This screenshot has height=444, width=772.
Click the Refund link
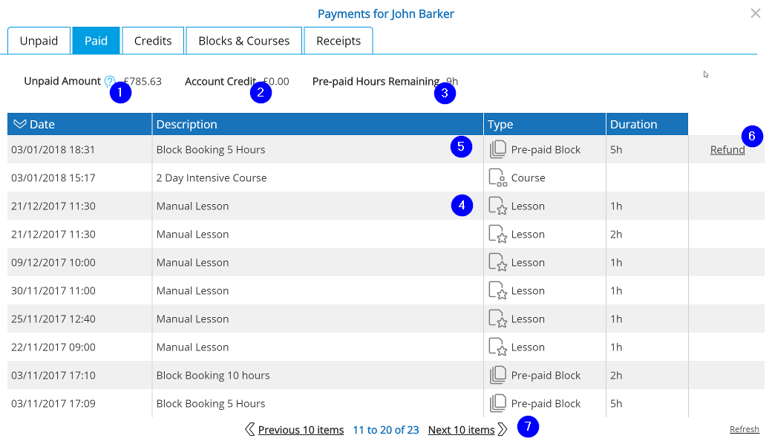(x=727, y=150)
